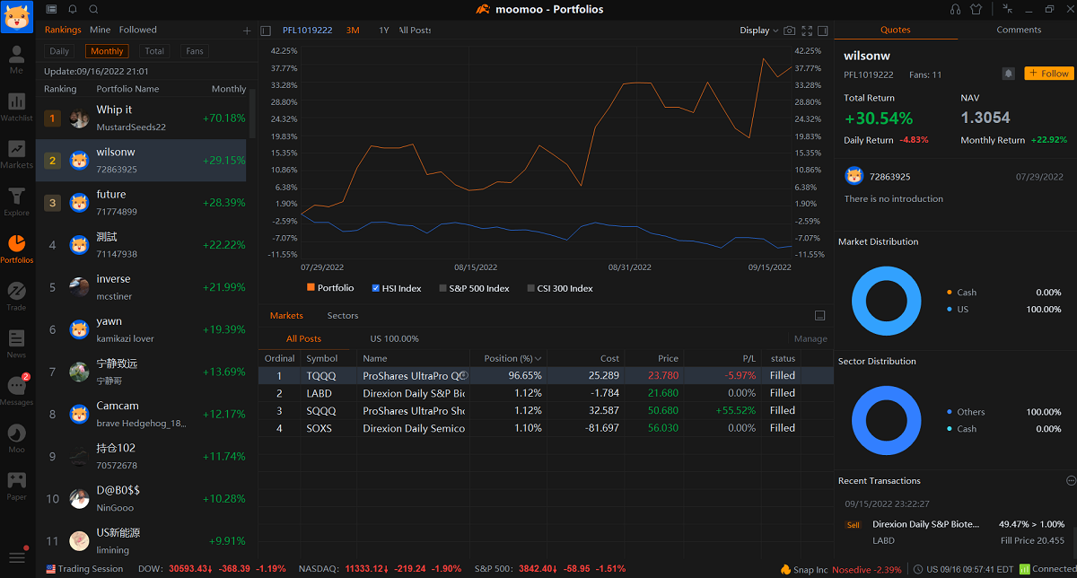The image size is (1077, 578).
Task: Open the Me profile sidebar item
Action: coord(16,58)
